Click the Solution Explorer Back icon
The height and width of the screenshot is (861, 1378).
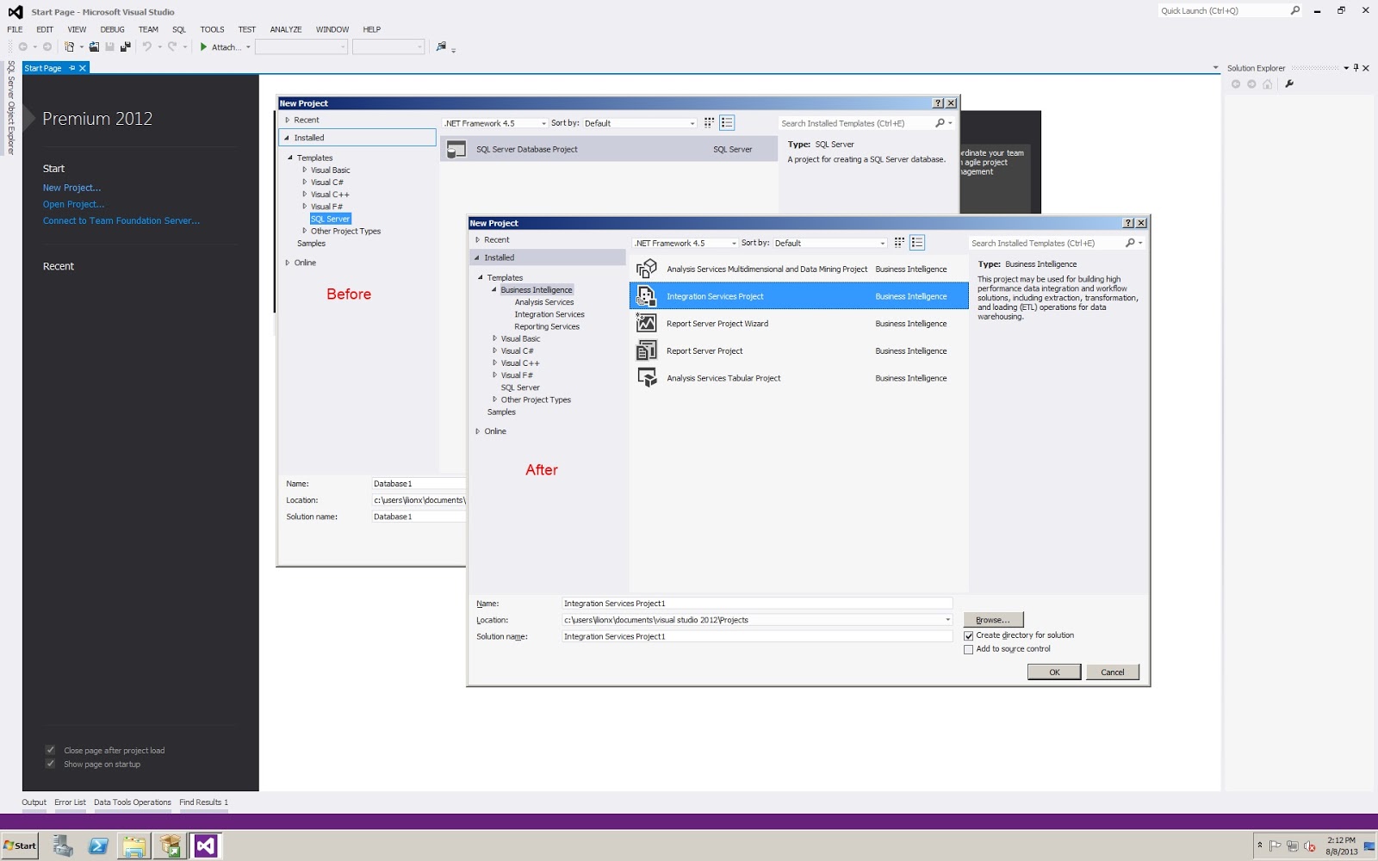[x=1236, y=84]
